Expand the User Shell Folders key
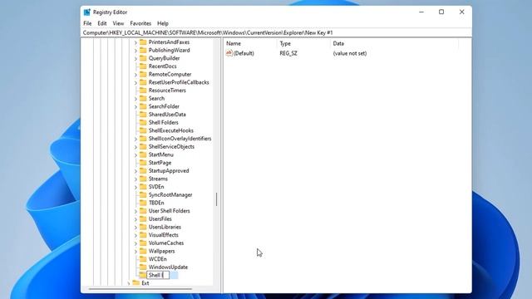 [x=135, y=211]
